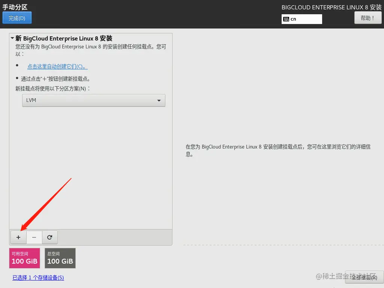
Task: Click BIGCLOUD ENTERPRISE LINUX 8 安装 header text
Action: (331, 7)
